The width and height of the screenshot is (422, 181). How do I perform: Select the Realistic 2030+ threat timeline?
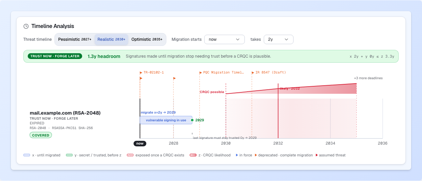click(111, 39)
